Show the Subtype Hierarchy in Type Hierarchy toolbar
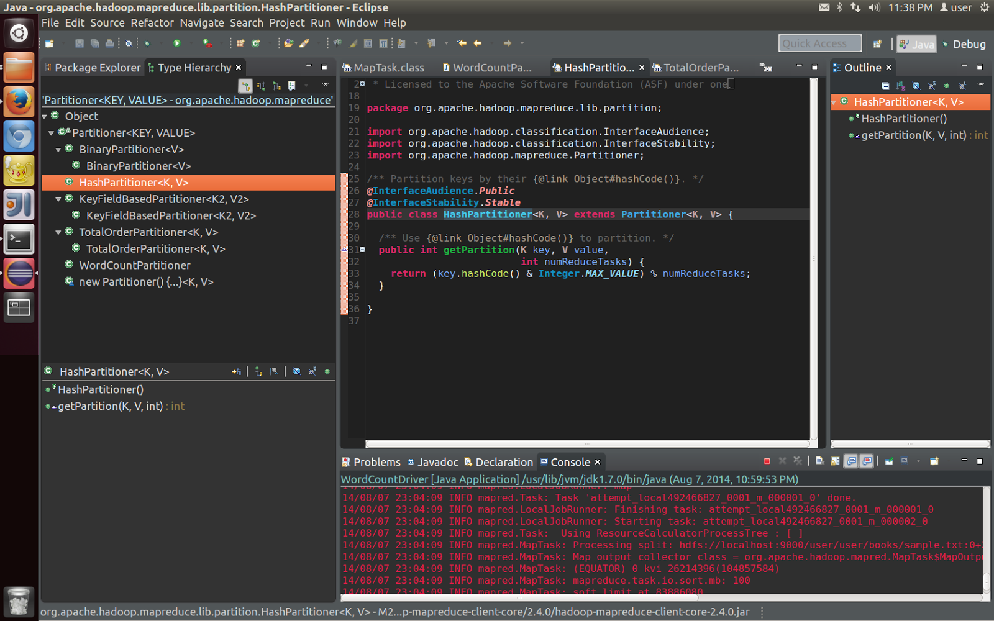 pos(276,85)
